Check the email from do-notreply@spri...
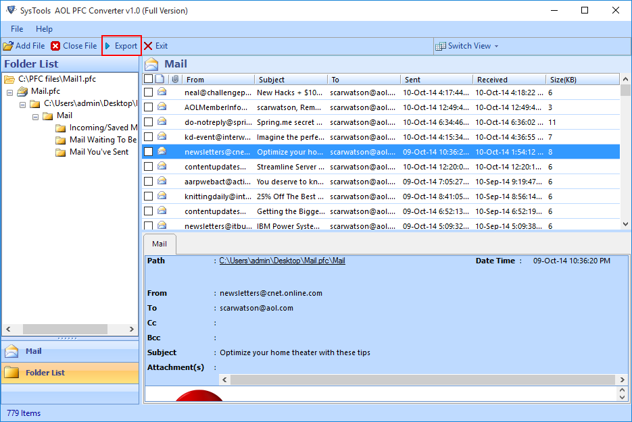This screenshot has height=422, width=632. [x=148, y=122]
